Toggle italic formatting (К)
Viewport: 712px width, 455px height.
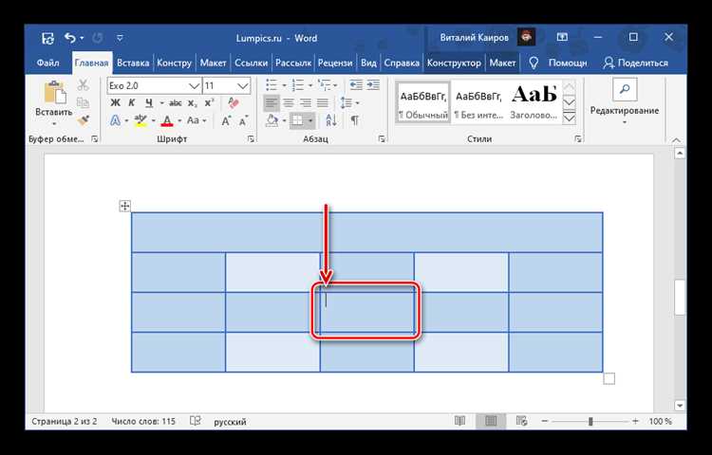click(132, 103)
